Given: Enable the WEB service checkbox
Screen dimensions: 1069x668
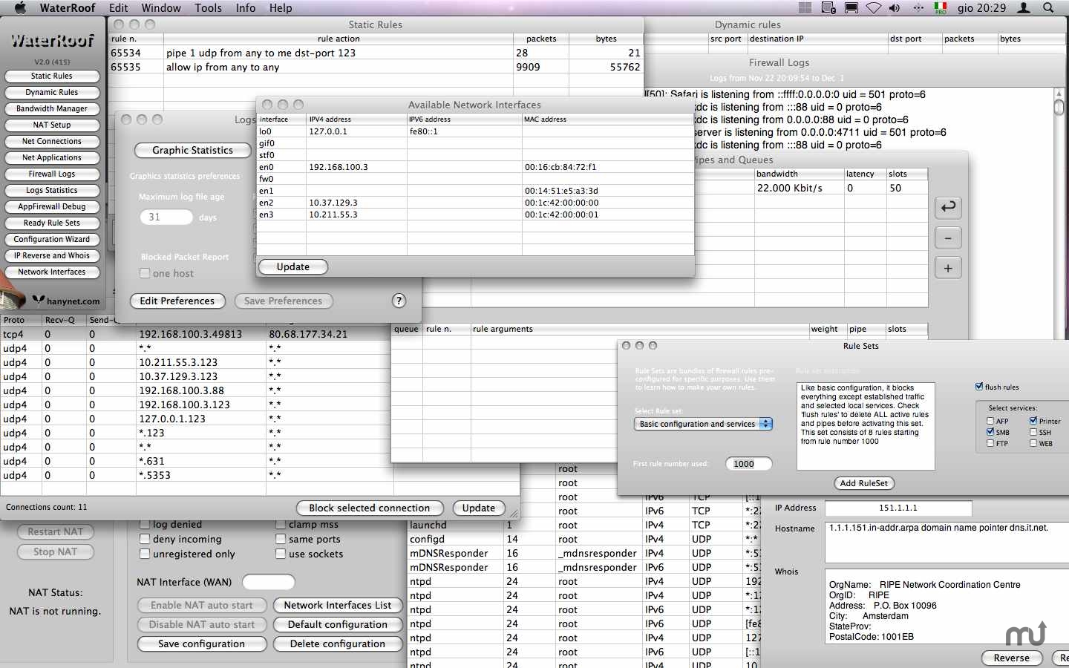Looking at the screenshot, I should (1033, 443).
